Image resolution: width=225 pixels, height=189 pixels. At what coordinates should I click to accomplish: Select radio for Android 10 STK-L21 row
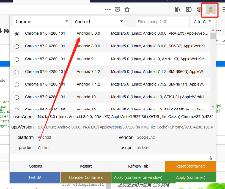[x=17, y=97]
